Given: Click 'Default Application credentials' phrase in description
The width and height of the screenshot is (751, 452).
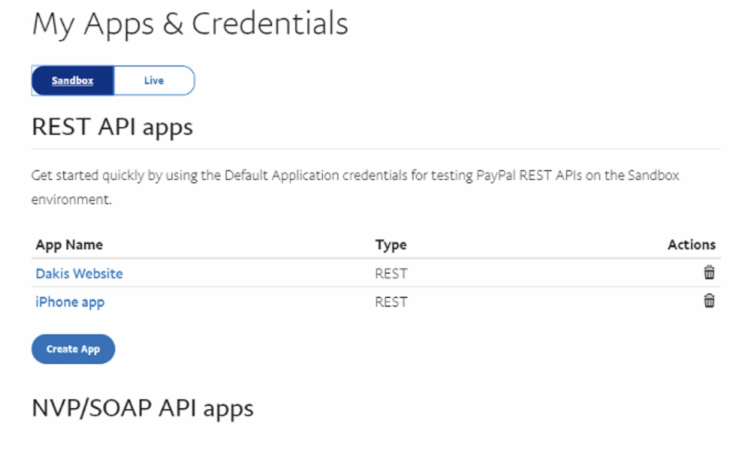Looking at the screenshot, I should click(316, 175).
